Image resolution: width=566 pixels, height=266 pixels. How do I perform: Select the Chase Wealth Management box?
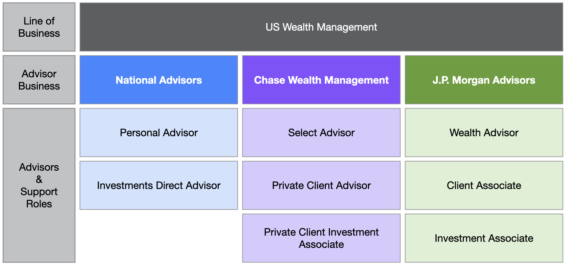(x=321, y=80)
